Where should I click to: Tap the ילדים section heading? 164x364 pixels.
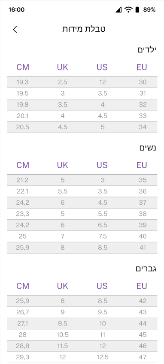pos(147,50)
